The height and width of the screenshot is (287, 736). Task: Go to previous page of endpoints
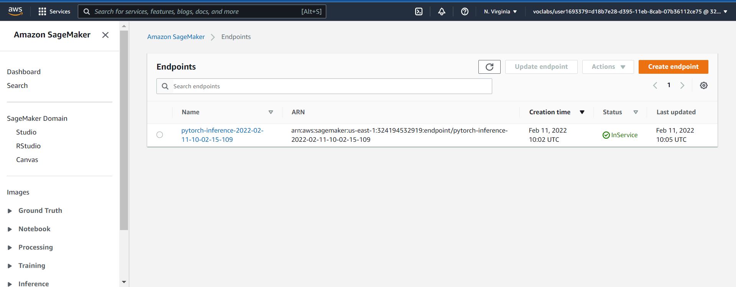tap(655, 85)
